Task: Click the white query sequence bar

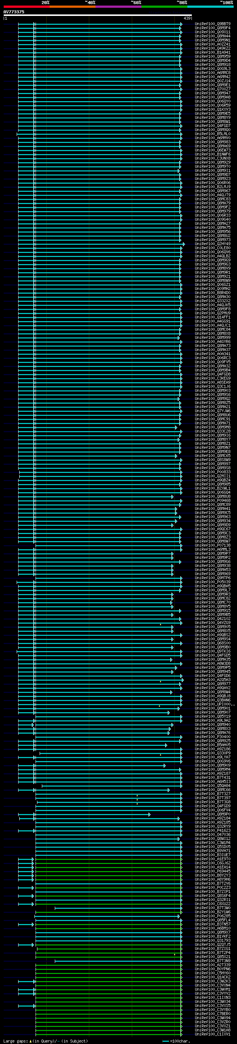Action: pyautogui.click(x=97, y=15)
